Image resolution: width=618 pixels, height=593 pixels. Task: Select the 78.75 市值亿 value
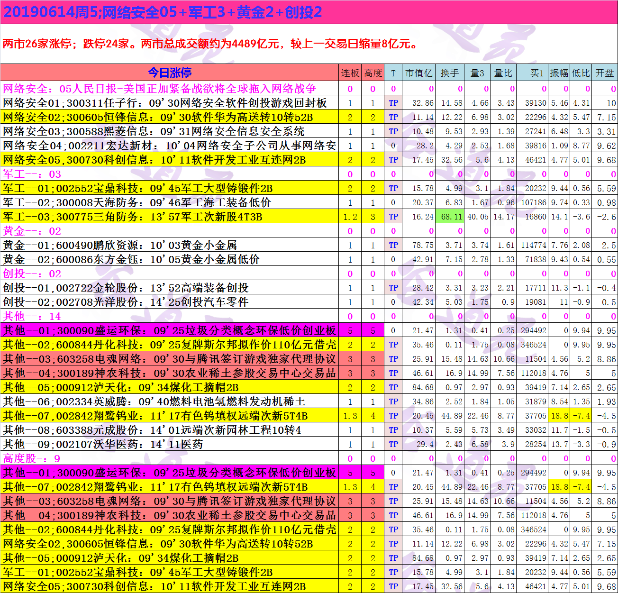pyautogui.click(x=423, y=245)
